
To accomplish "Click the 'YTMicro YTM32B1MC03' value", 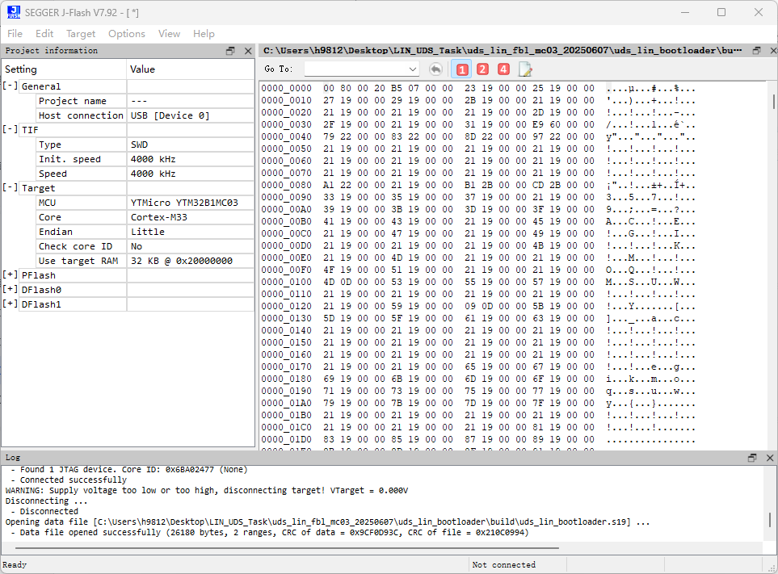I will coord(184,203).
